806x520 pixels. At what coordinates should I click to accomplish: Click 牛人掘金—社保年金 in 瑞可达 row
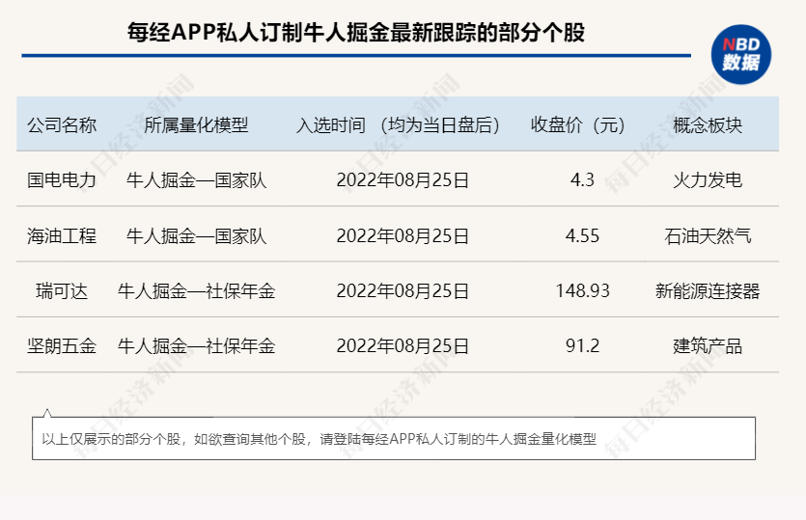[x=196, y=291]
